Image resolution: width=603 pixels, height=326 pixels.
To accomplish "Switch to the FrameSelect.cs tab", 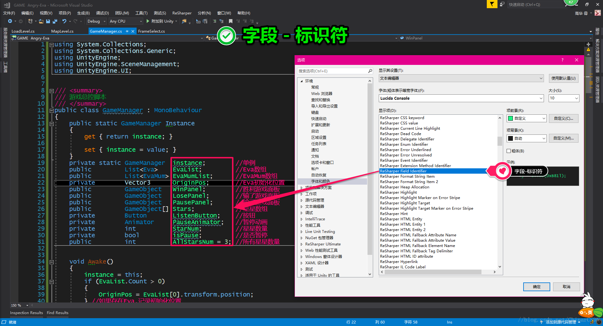I will pos(151,31).
